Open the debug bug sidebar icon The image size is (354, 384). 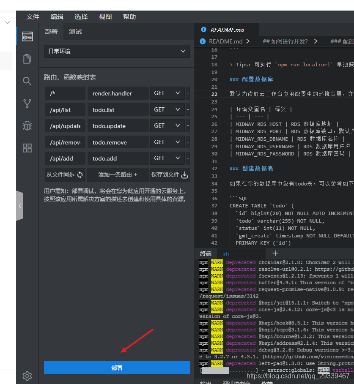click(27, 125)
